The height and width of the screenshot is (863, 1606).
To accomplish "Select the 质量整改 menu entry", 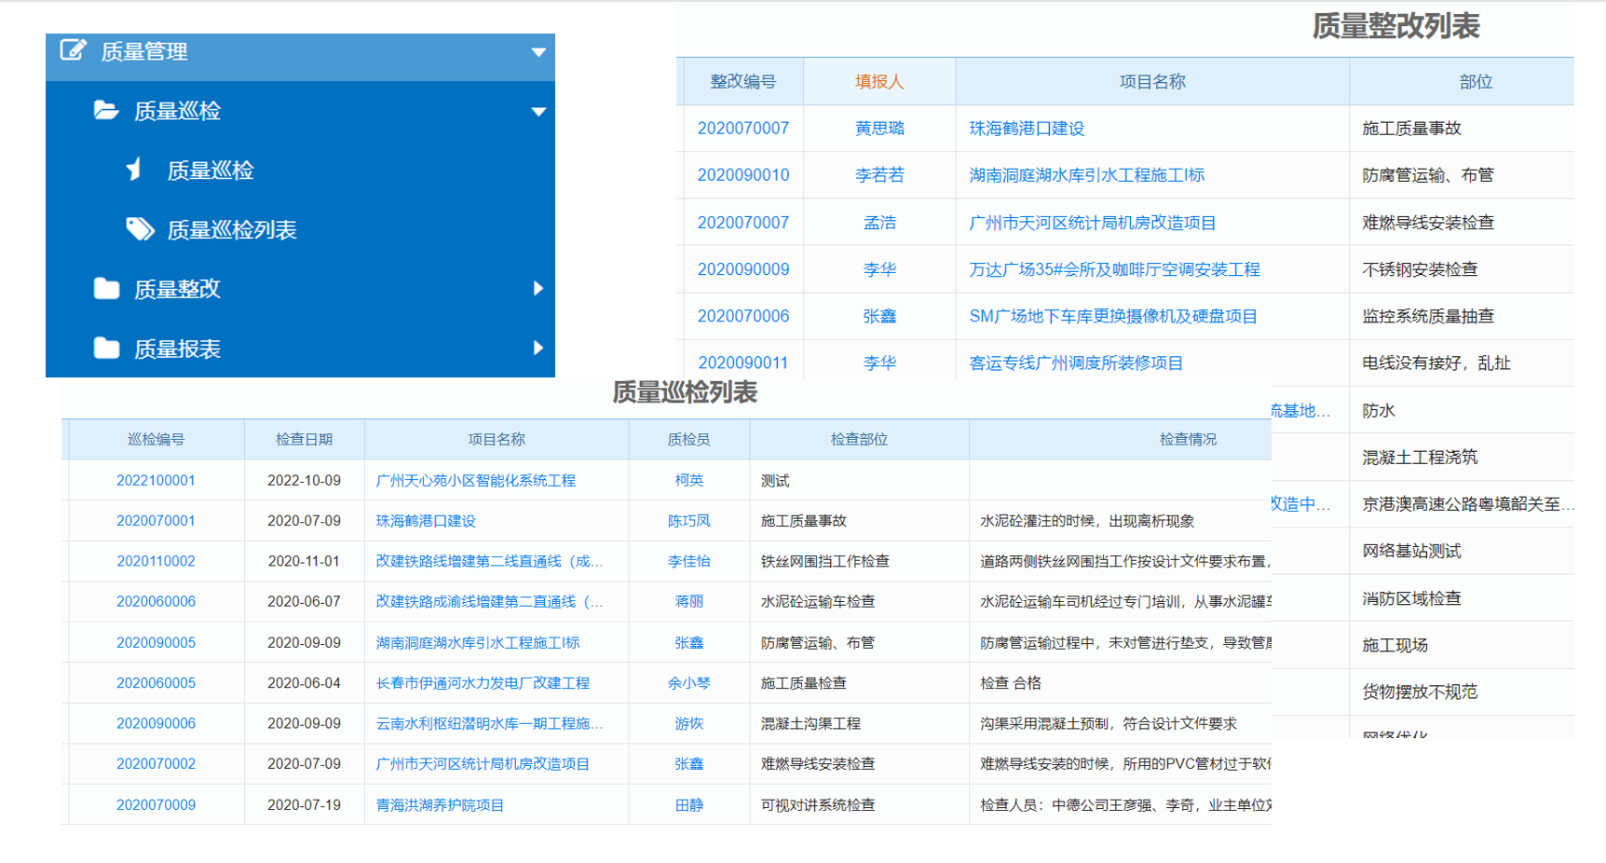I will tap(177, 290).
